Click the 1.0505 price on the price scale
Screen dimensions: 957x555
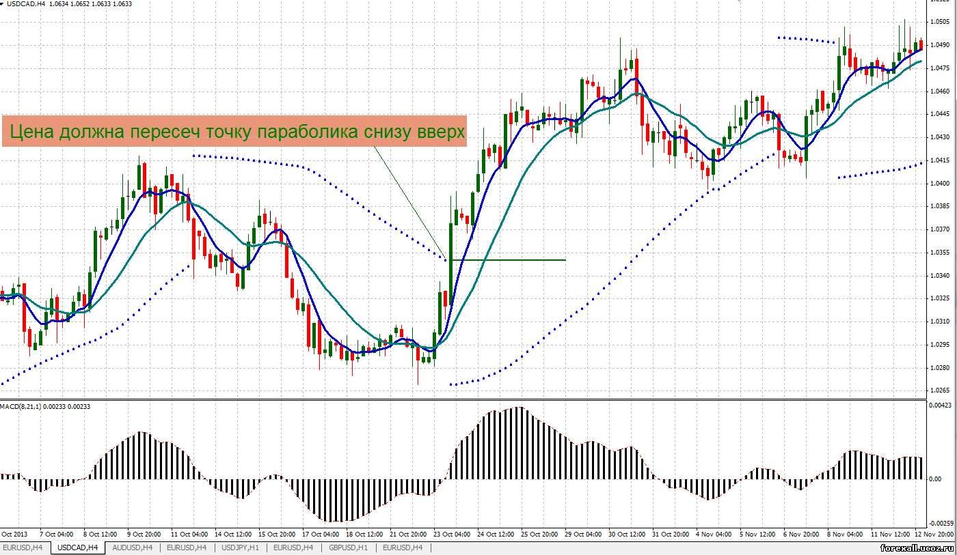coord(941,22)
